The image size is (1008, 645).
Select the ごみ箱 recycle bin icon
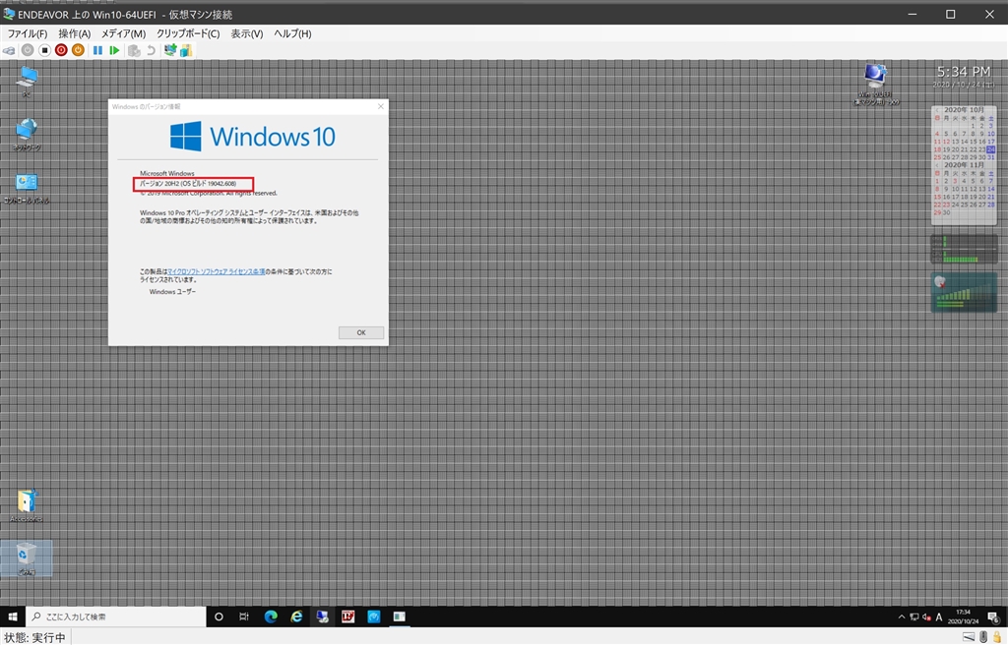(x=27, y=557)
